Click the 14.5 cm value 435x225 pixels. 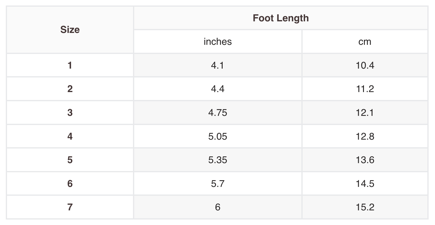coord(365,184)
